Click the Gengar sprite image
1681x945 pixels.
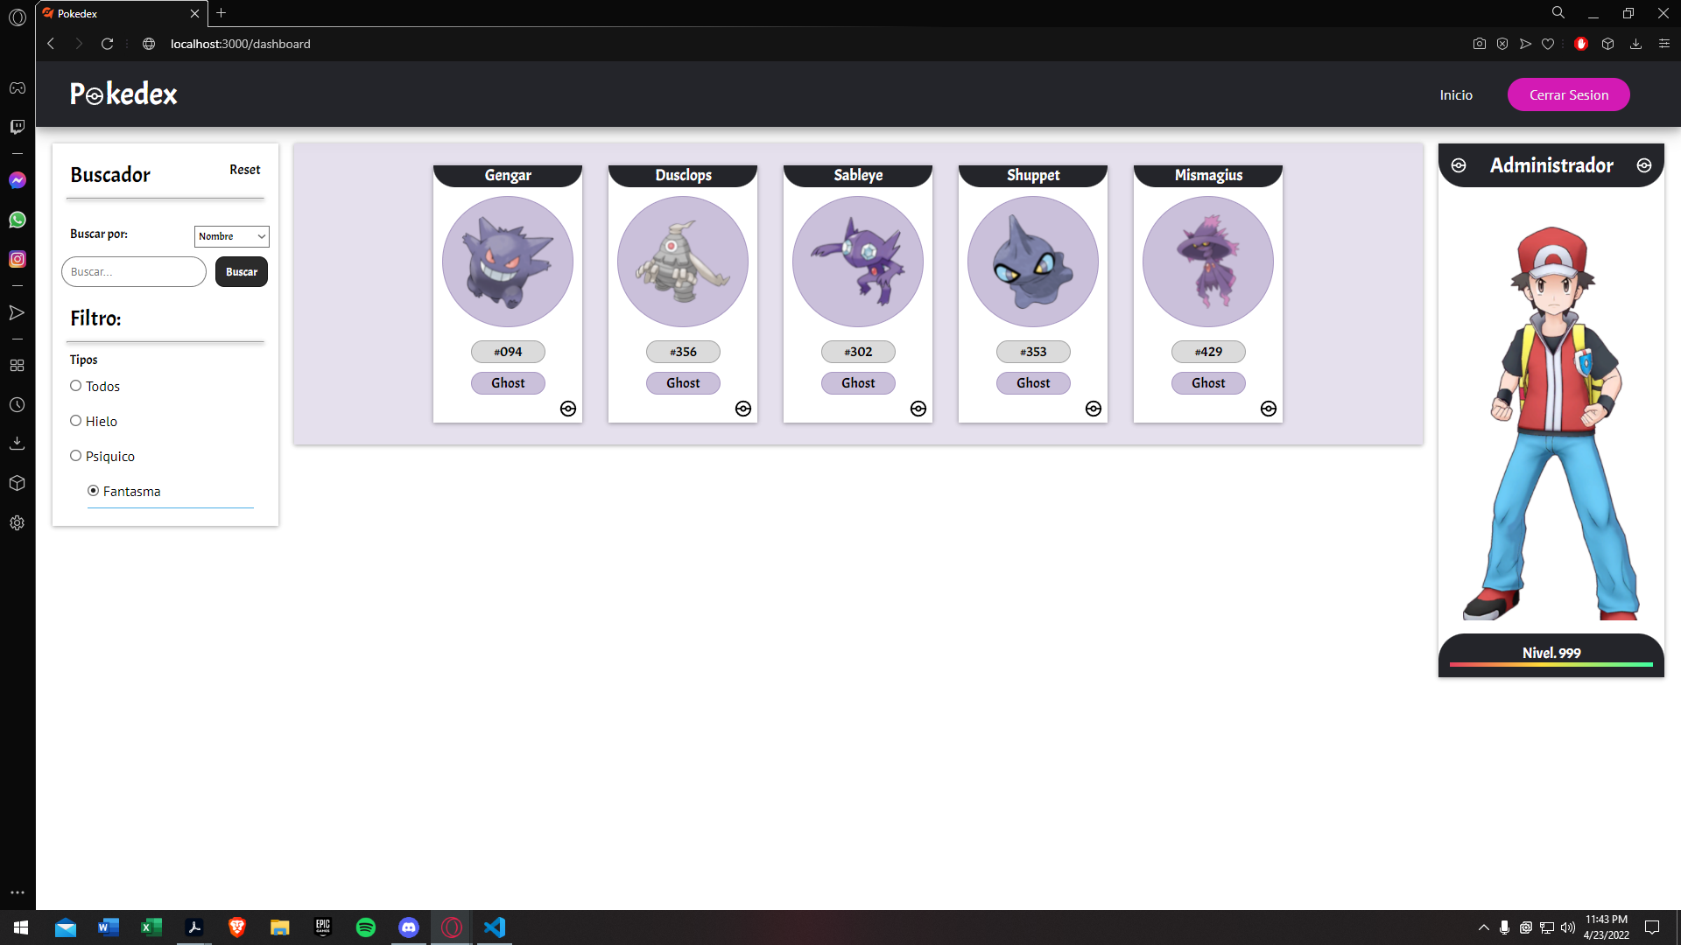(508, 262)
